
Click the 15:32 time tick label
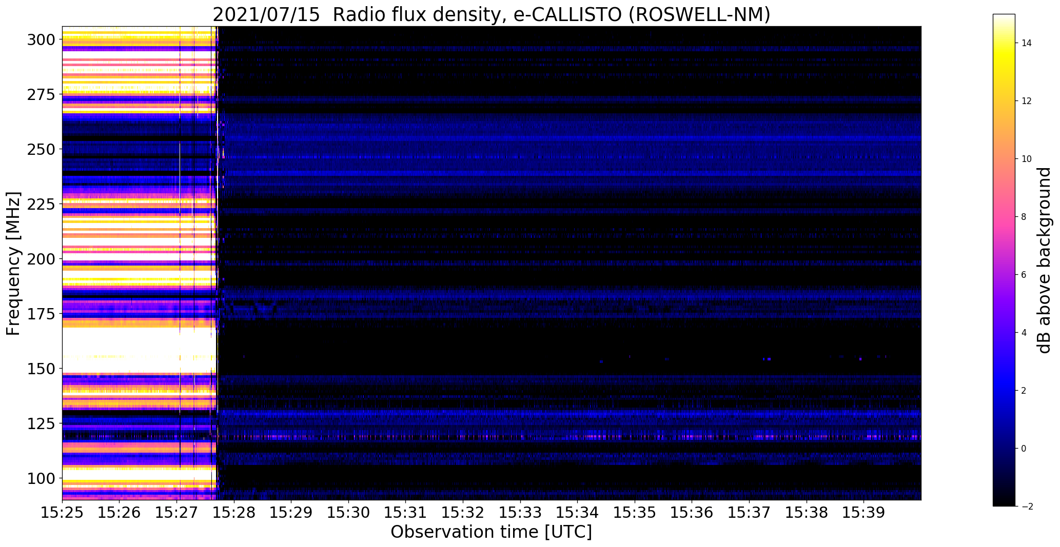tap(463, 513)
